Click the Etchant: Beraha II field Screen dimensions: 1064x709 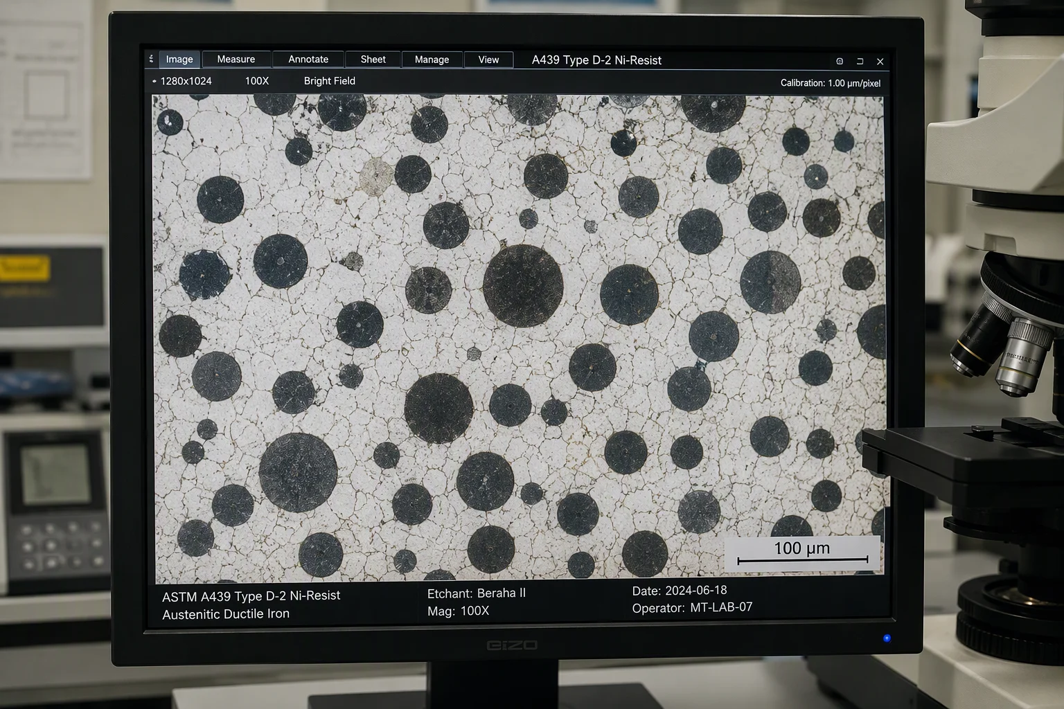tap(477, 593)
